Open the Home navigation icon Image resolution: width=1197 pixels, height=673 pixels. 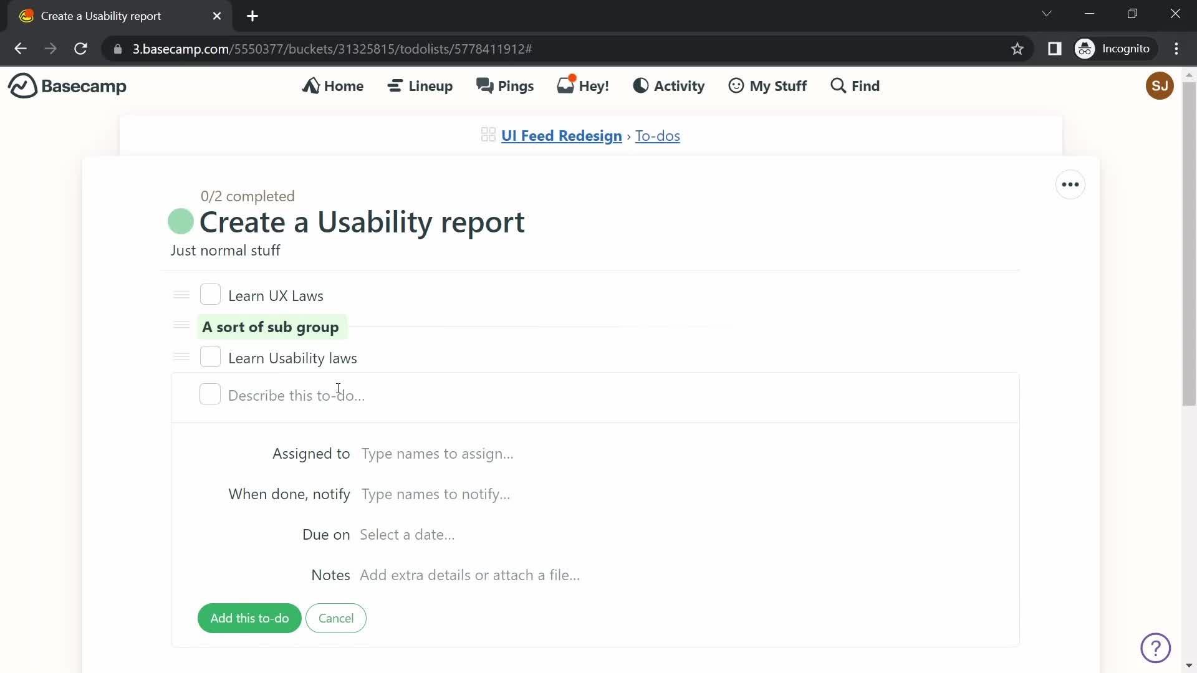(312, 85)
